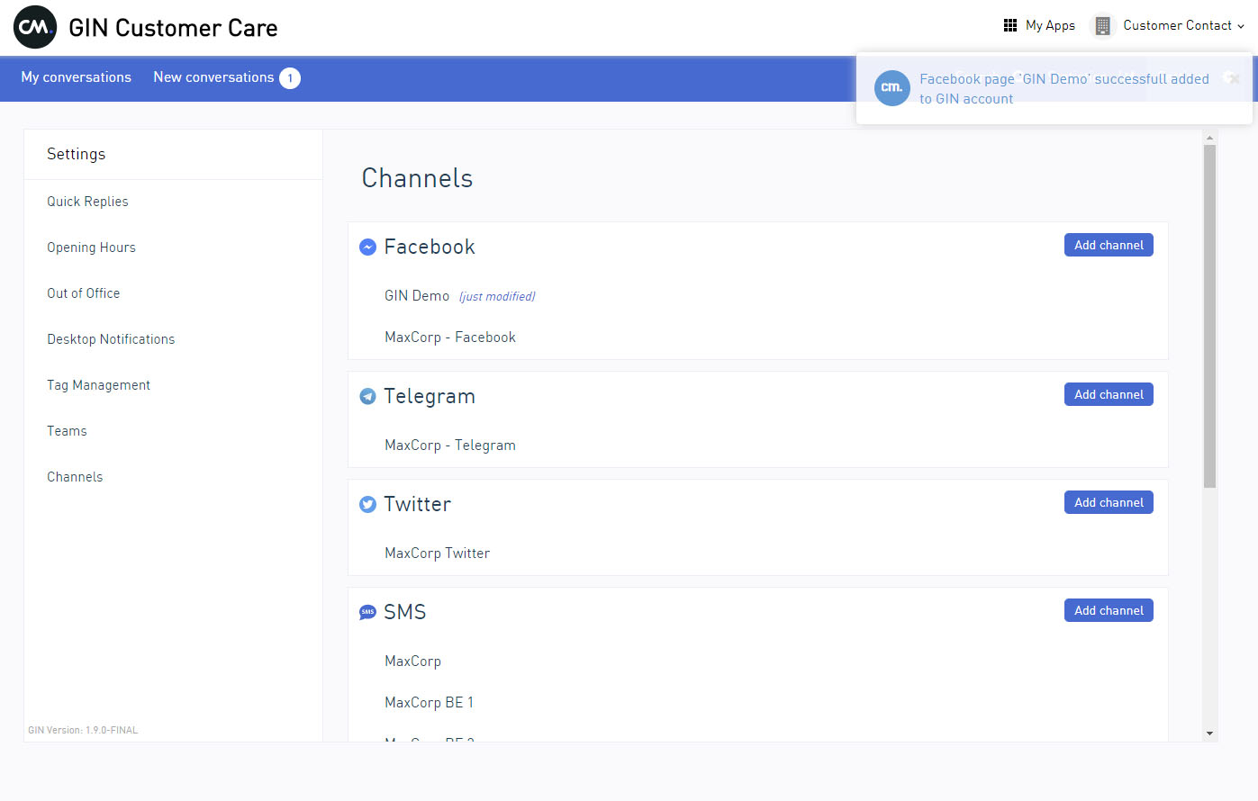Open Opening Hours settings
Screen dimensions: 1258x801
click(91, 247)
